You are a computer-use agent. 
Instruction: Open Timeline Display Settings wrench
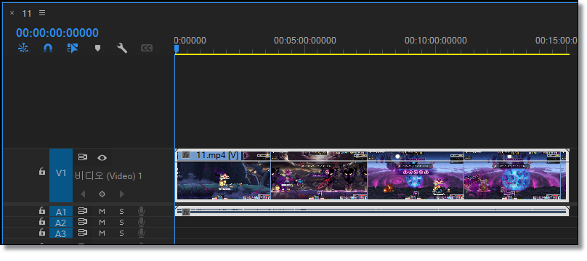pos(122,48)
